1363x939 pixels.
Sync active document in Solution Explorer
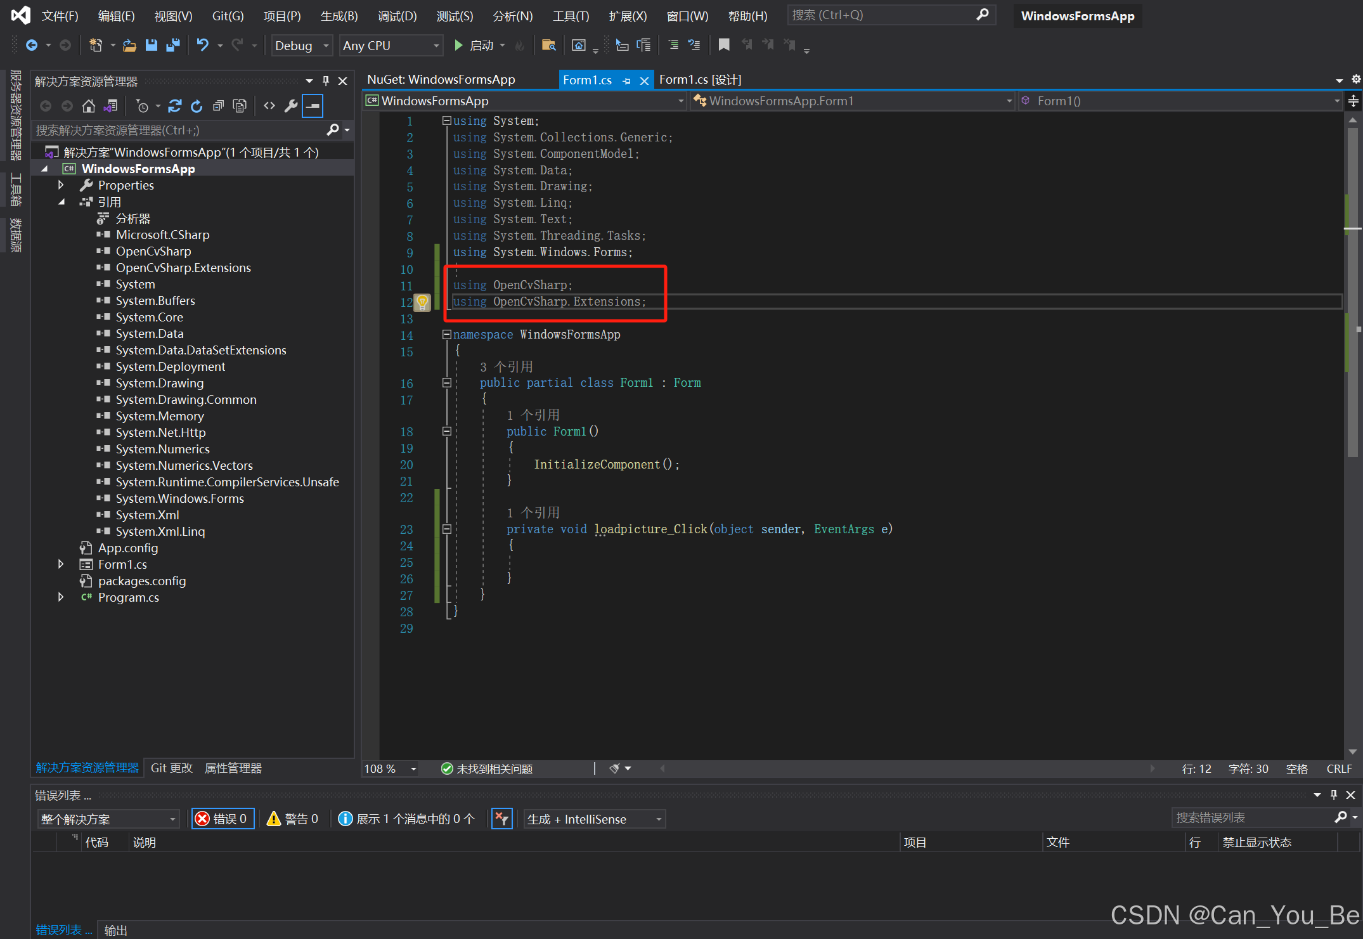pyautogui.click(x=111, y=106)
